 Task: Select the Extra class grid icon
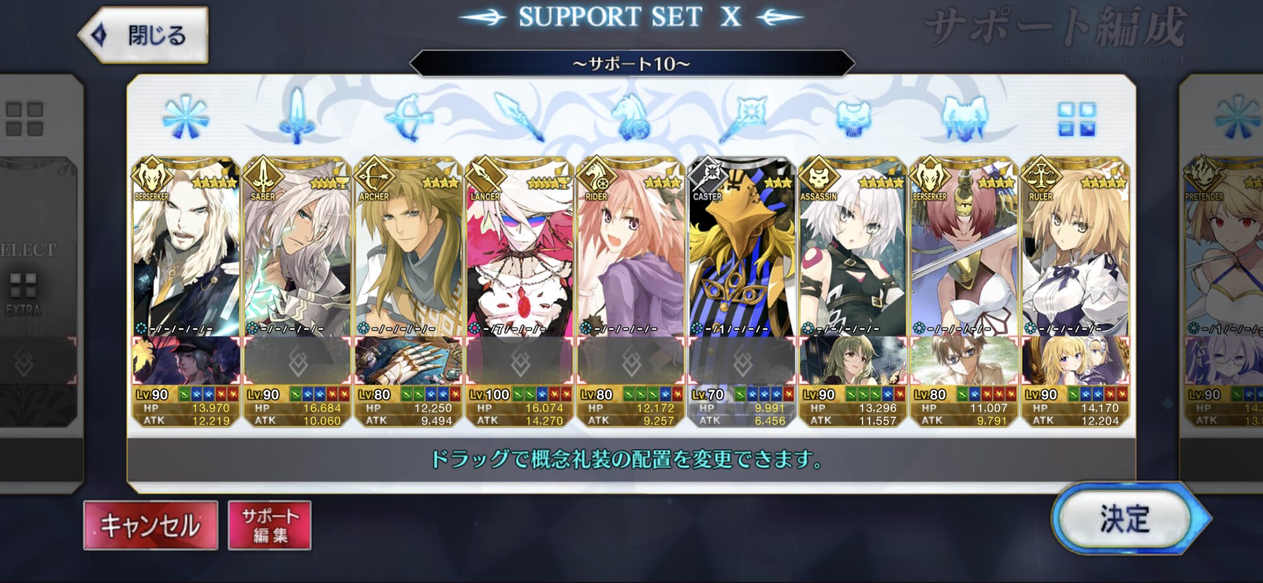(x=1077, y=119)
